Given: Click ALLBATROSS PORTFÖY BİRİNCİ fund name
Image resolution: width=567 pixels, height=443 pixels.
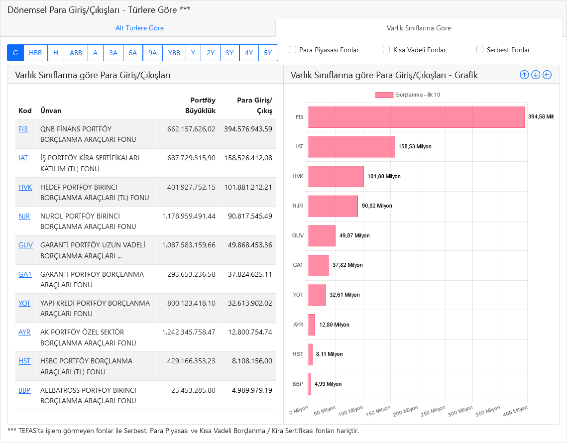Looking at the screenshot, I should (88, 395).
